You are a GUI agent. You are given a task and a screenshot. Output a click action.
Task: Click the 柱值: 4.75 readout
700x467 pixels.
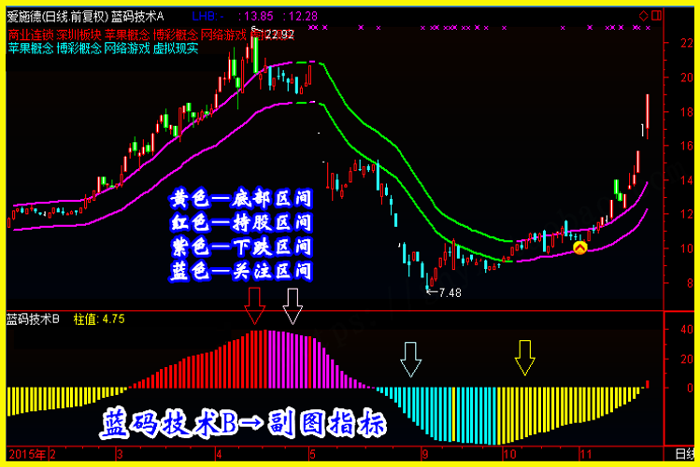(99, 318)
